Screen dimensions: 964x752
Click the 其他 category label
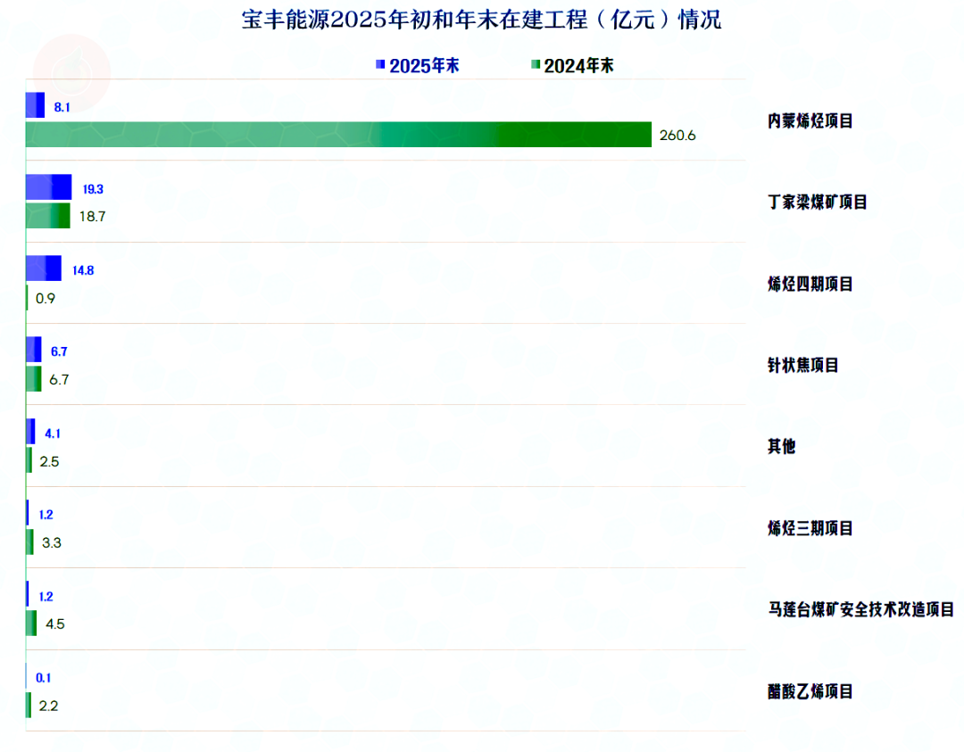[x=782, y=446]
